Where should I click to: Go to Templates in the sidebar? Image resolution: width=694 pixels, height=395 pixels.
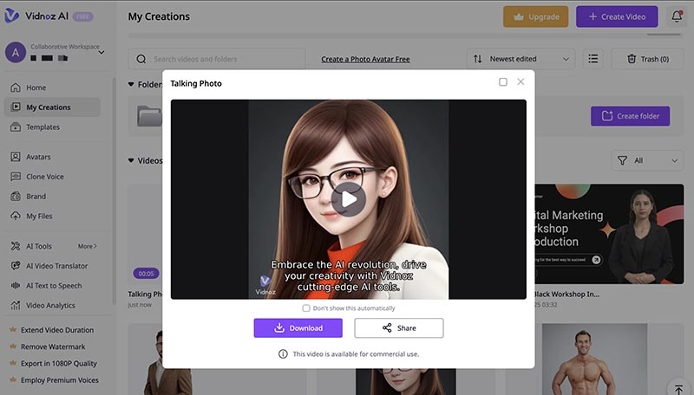click(43, 127)
